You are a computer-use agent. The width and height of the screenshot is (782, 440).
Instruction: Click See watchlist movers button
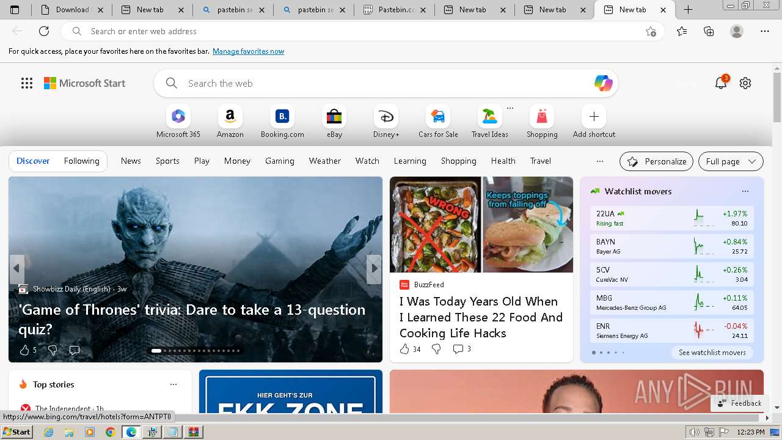click(x=712, y=353)
